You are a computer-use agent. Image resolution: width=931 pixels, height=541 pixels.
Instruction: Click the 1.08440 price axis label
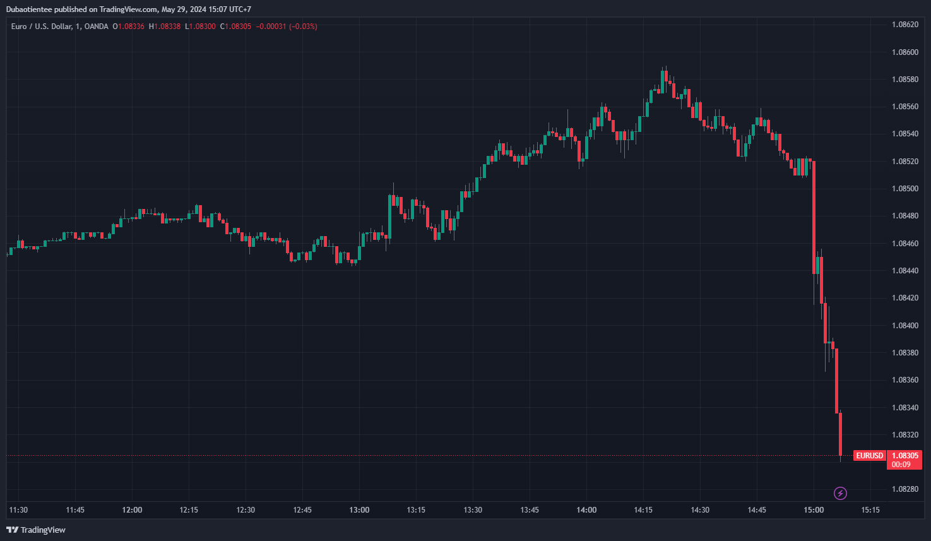(904, 271)
